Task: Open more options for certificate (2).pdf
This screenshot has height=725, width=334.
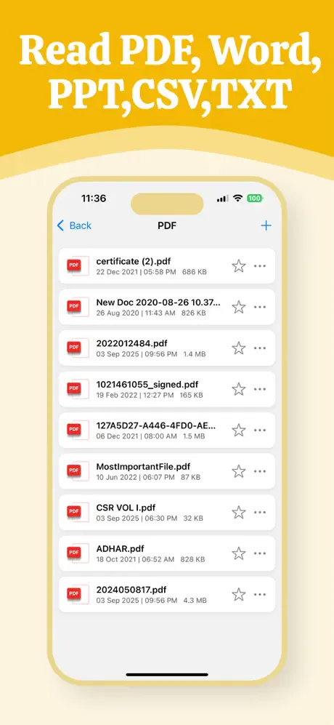Action: tap(260, 266)
